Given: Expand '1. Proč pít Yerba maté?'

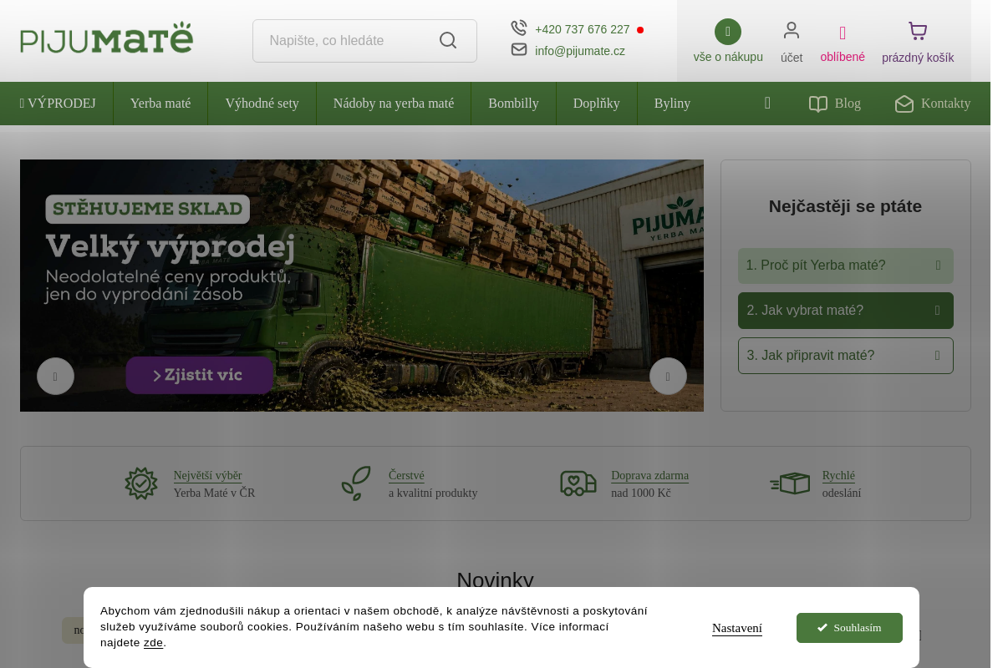Looking at the screenshot, I should pos(845,266).
